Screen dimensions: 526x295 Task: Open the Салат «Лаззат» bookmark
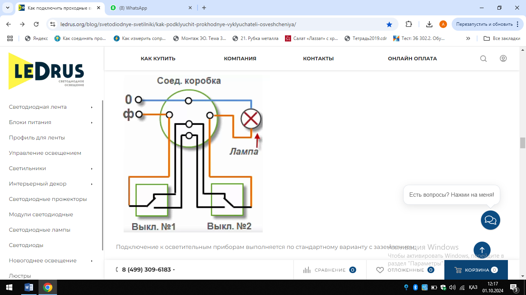point(312,38)
